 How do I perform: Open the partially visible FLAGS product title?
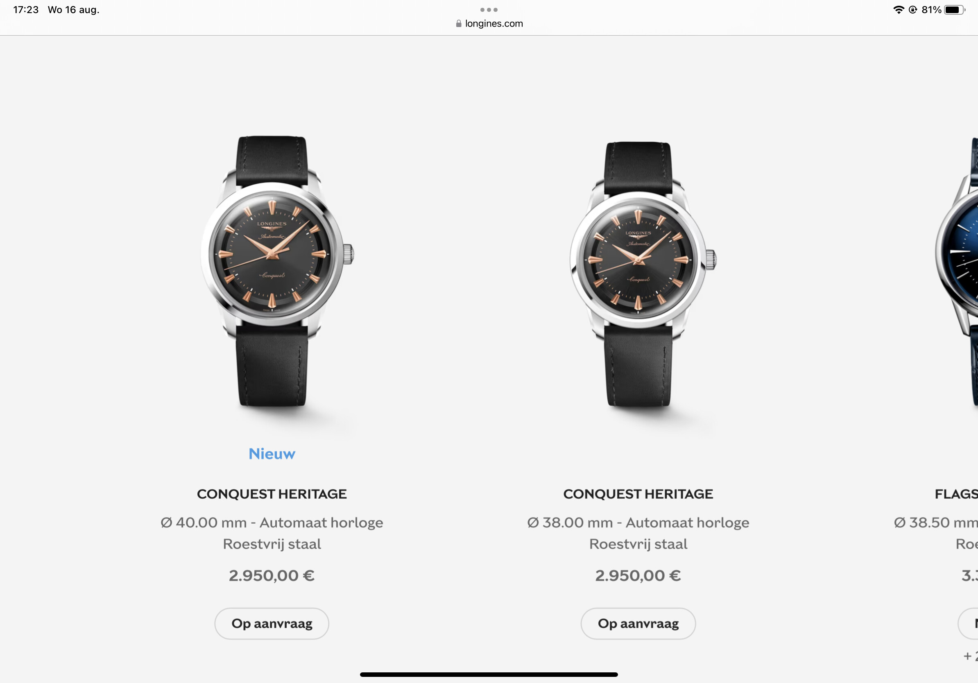click(x=956, y=494)
